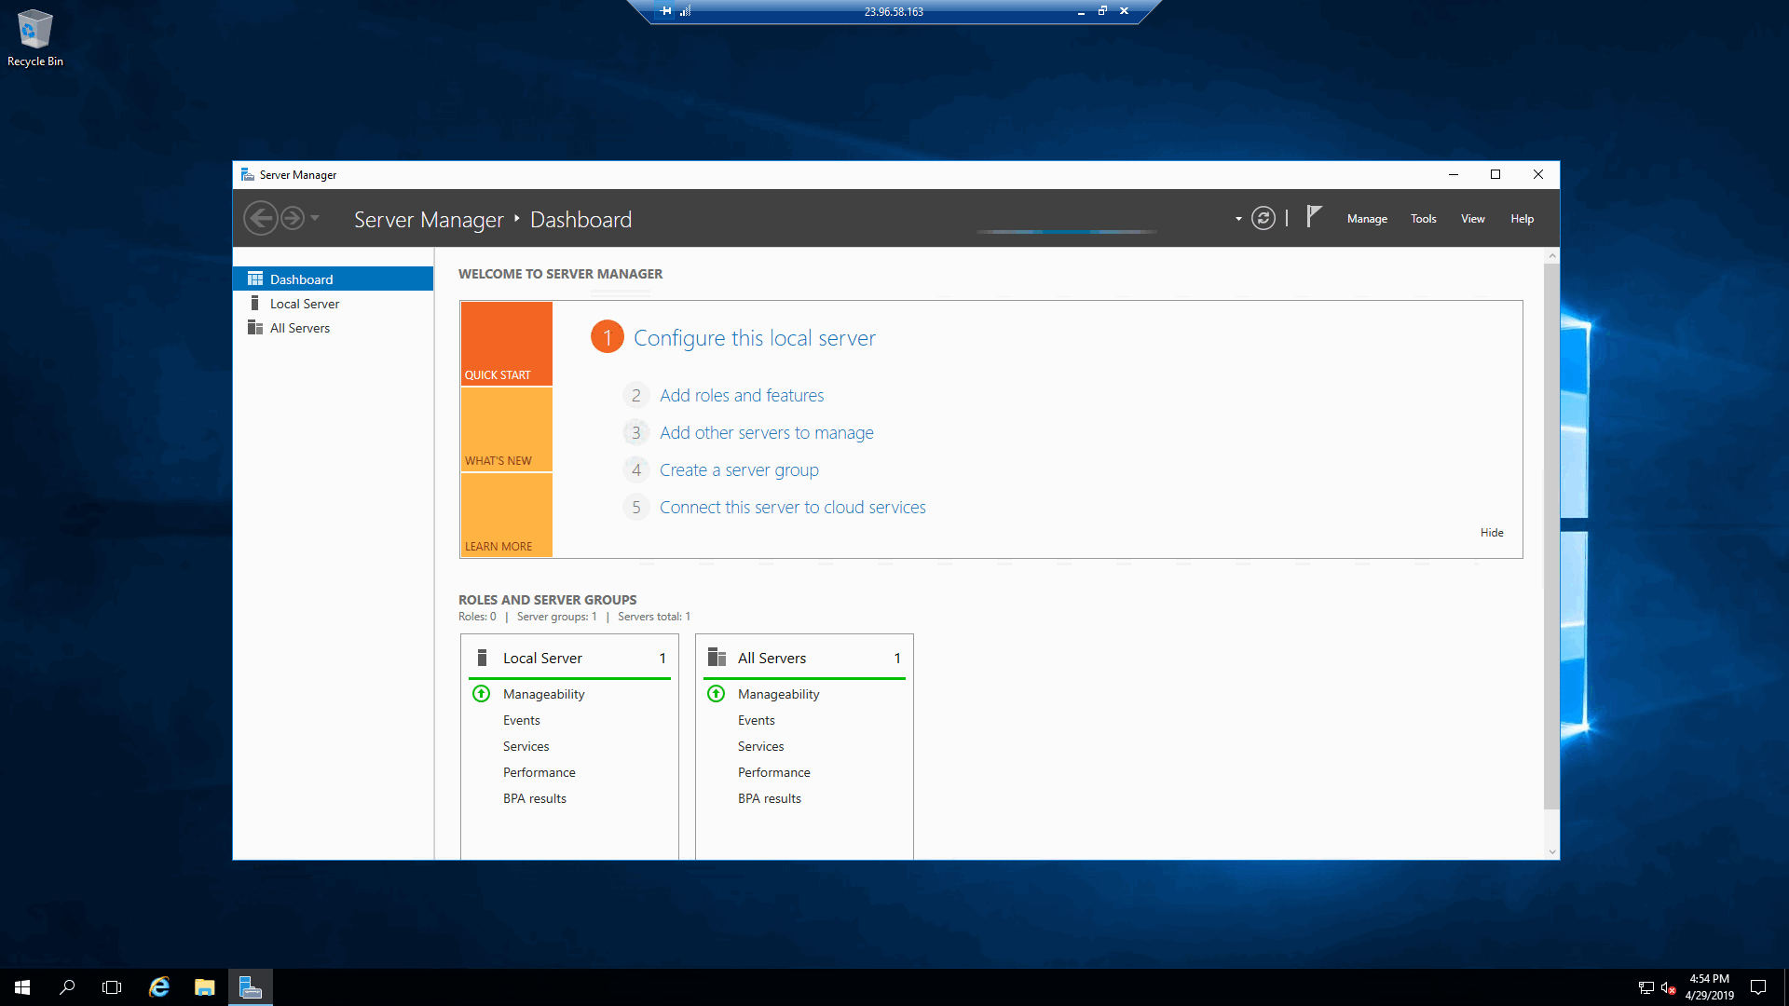This screenshot has width=1789, height=1006.
Task: Click the green Manageability status icon in All Servers
Action: pos(717,694)
